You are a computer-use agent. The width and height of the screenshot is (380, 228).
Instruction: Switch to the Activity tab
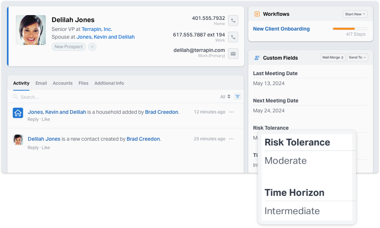click(x=21, y=83)
